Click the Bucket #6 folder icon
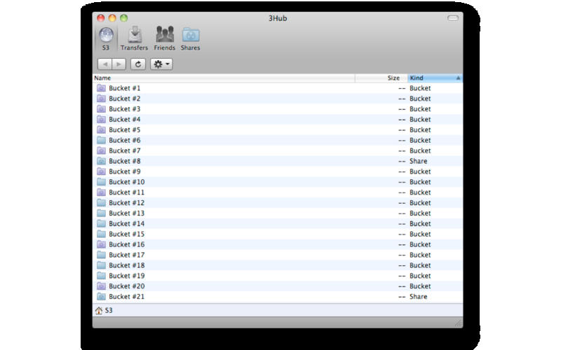The width and height of the screenshot is (561, 350). click(x=101, y=140)
